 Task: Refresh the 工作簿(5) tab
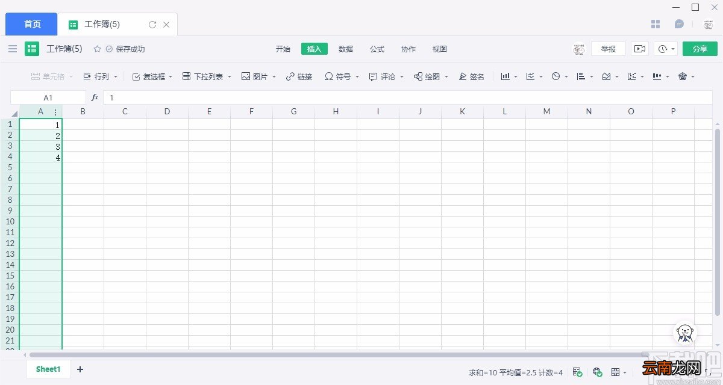[152, 25]
